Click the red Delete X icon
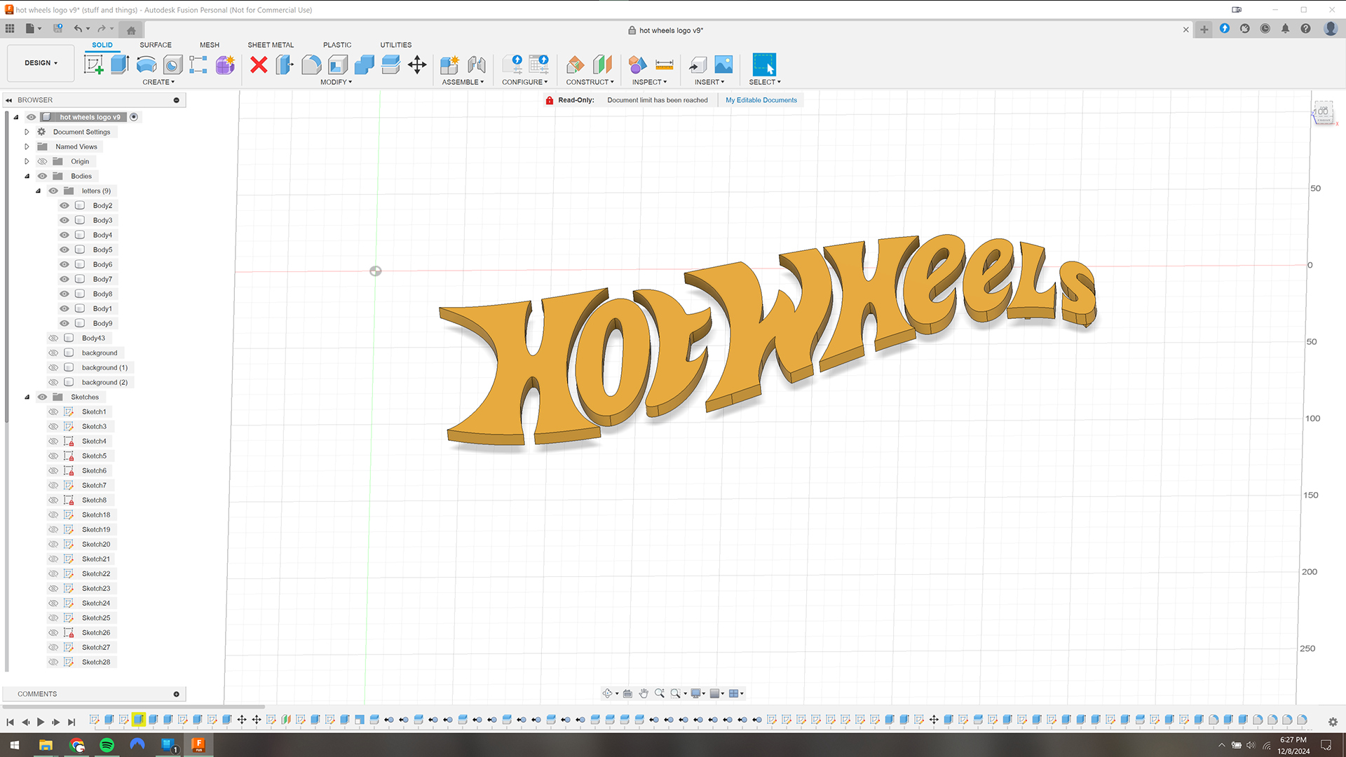The image size is (1346, 757). pos(259,65)
